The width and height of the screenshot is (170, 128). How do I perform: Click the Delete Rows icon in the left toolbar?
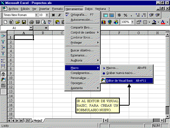click(3, 47)
